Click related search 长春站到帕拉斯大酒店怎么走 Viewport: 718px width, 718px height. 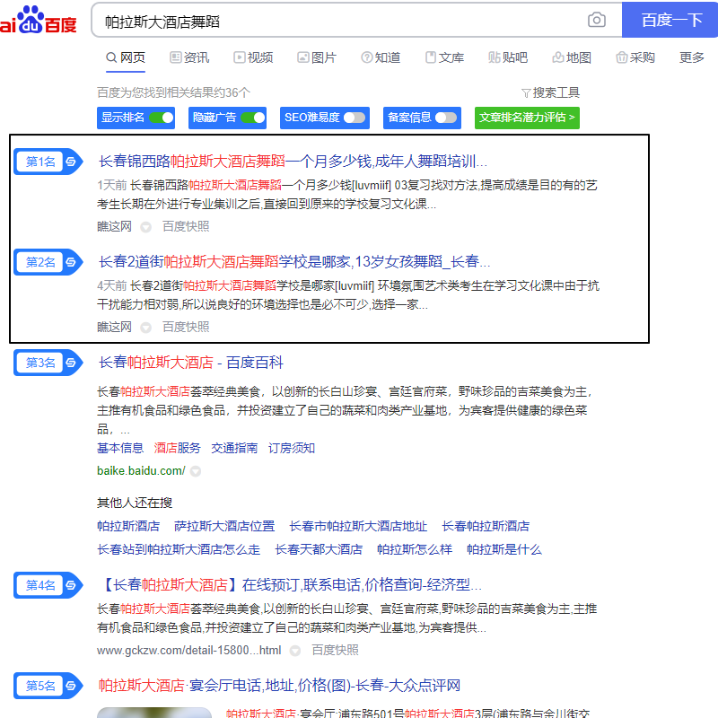coord(179,549)
